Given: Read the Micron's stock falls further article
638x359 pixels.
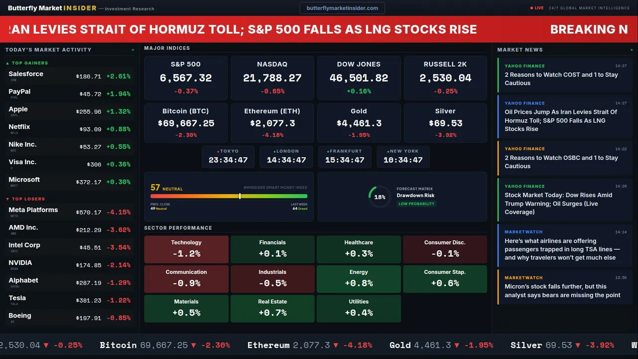Looking at the screenshot, I should click(562, 291).
